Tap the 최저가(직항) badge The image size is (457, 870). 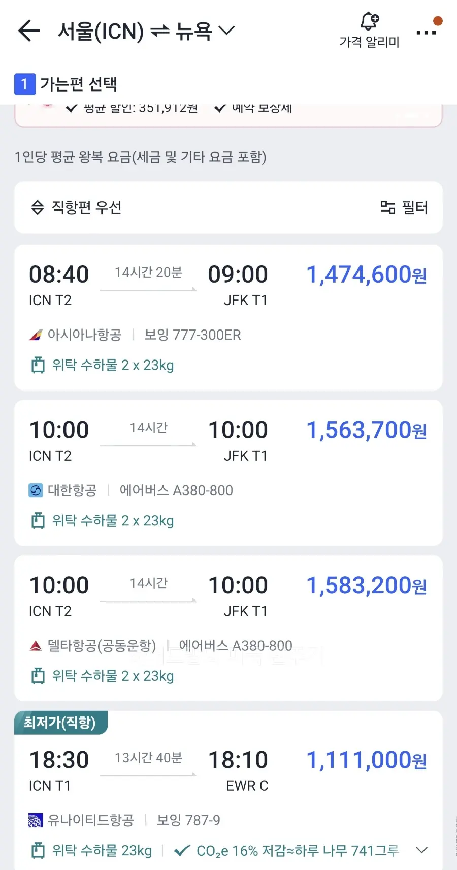(x=60, y=723)
